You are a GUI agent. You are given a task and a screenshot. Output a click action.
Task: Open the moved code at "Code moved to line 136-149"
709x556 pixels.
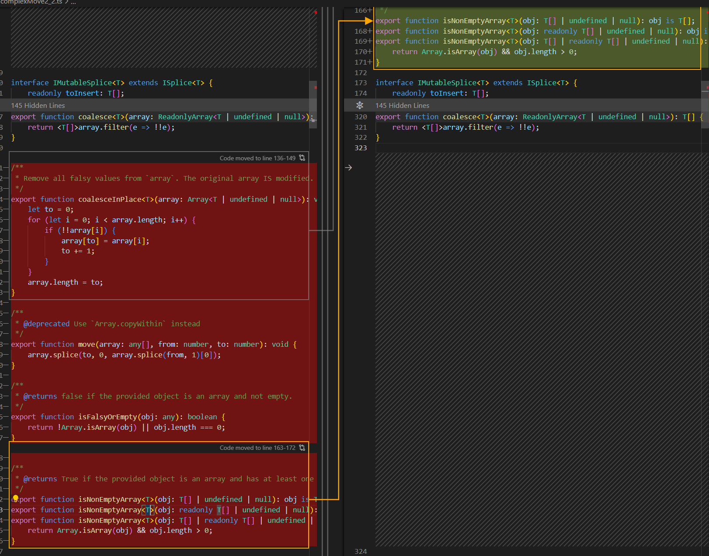pyautogui.click(x=257, y=158)
